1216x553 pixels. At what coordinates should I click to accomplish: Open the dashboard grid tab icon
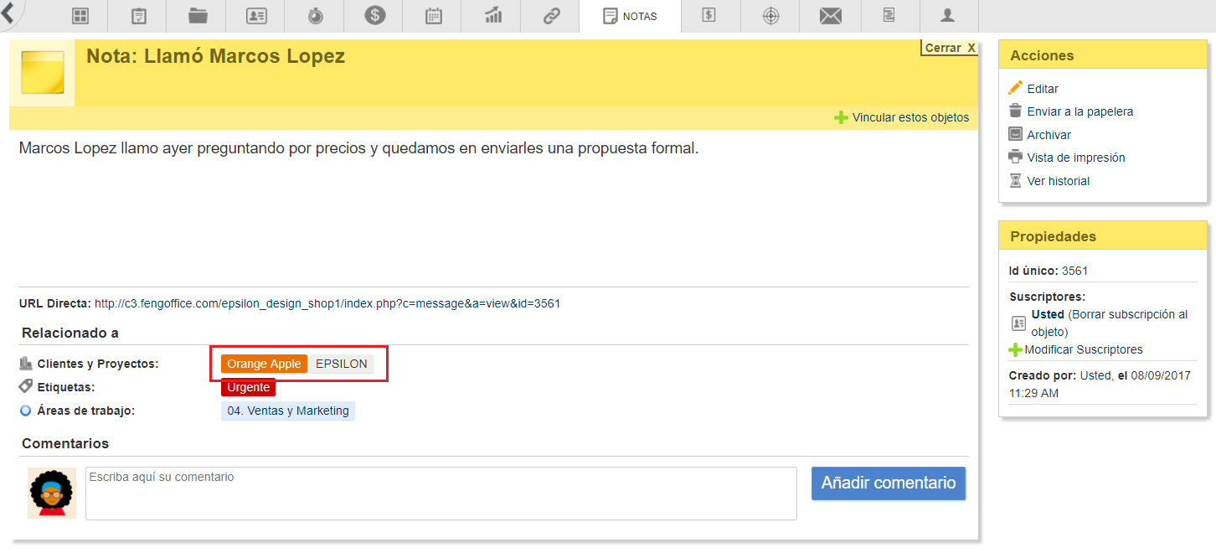80,16
